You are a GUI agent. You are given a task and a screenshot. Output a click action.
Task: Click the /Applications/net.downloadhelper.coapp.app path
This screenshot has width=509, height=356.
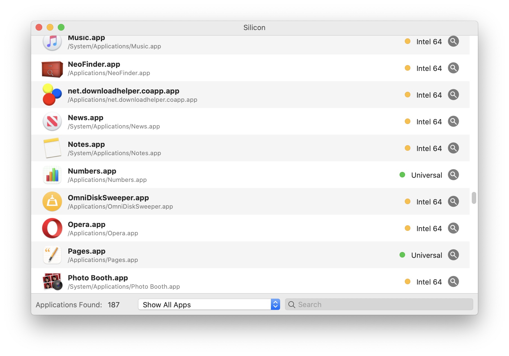(133, 100)
